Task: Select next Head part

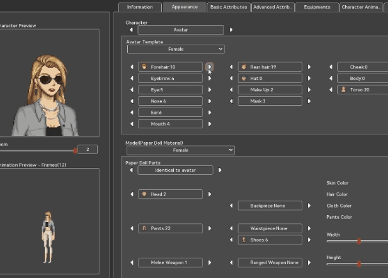Action: pyautogui.click(x=210, y=194)
